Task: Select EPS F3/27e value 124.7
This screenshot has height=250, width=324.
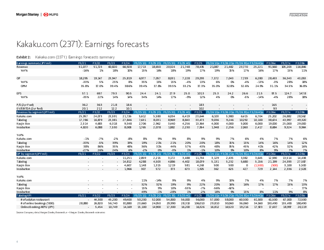Action: coord(288,93)
